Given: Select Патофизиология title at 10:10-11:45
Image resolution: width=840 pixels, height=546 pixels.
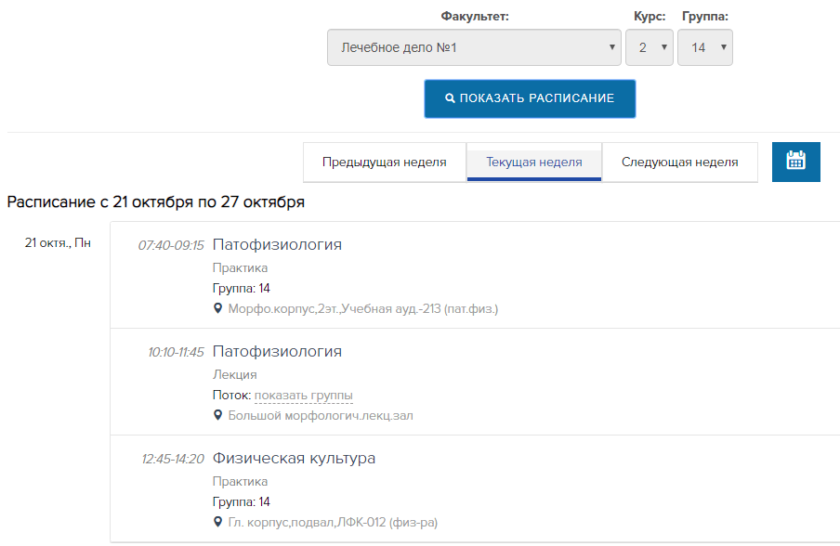Looking at the screenshot, I should click(277, 351).
